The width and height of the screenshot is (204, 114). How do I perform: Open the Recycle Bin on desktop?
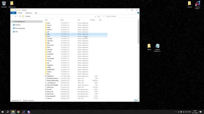[x=4, y=4]
